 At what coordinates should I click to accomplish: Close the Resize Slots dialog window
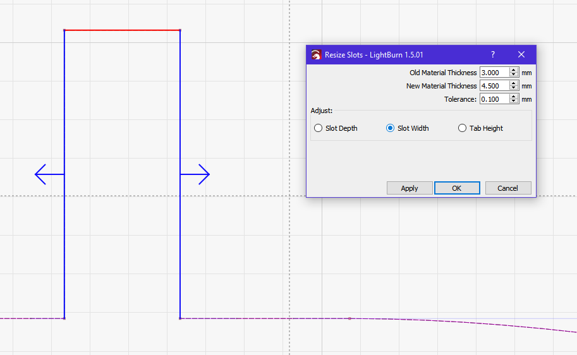point(521,54)
